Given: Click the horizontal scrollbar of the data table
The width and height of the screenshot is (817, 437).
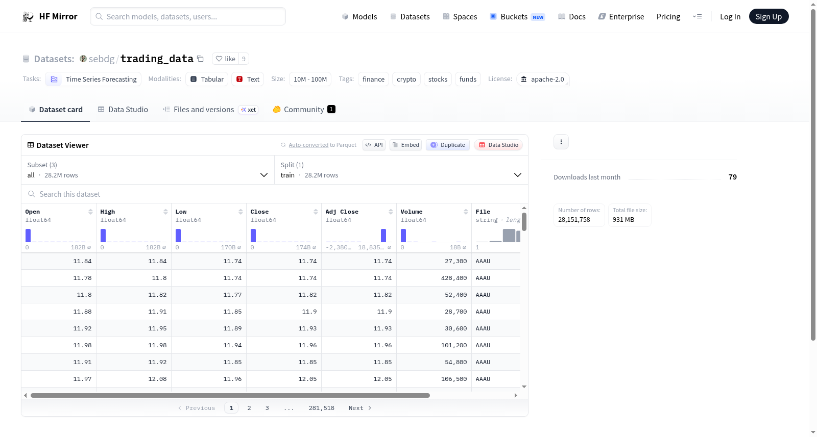Looking at the screenshot, I should pos(230,395).
